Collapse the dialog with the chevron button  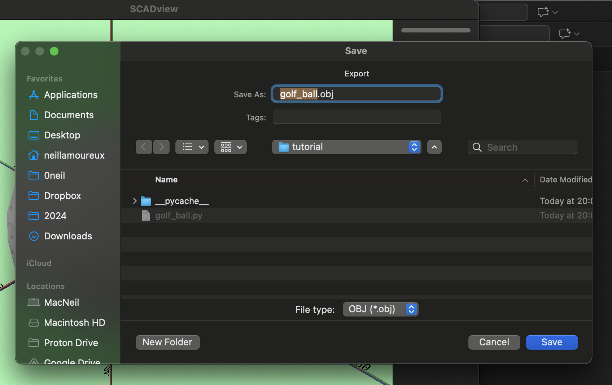pyautogui.click(x=434, y=147)
